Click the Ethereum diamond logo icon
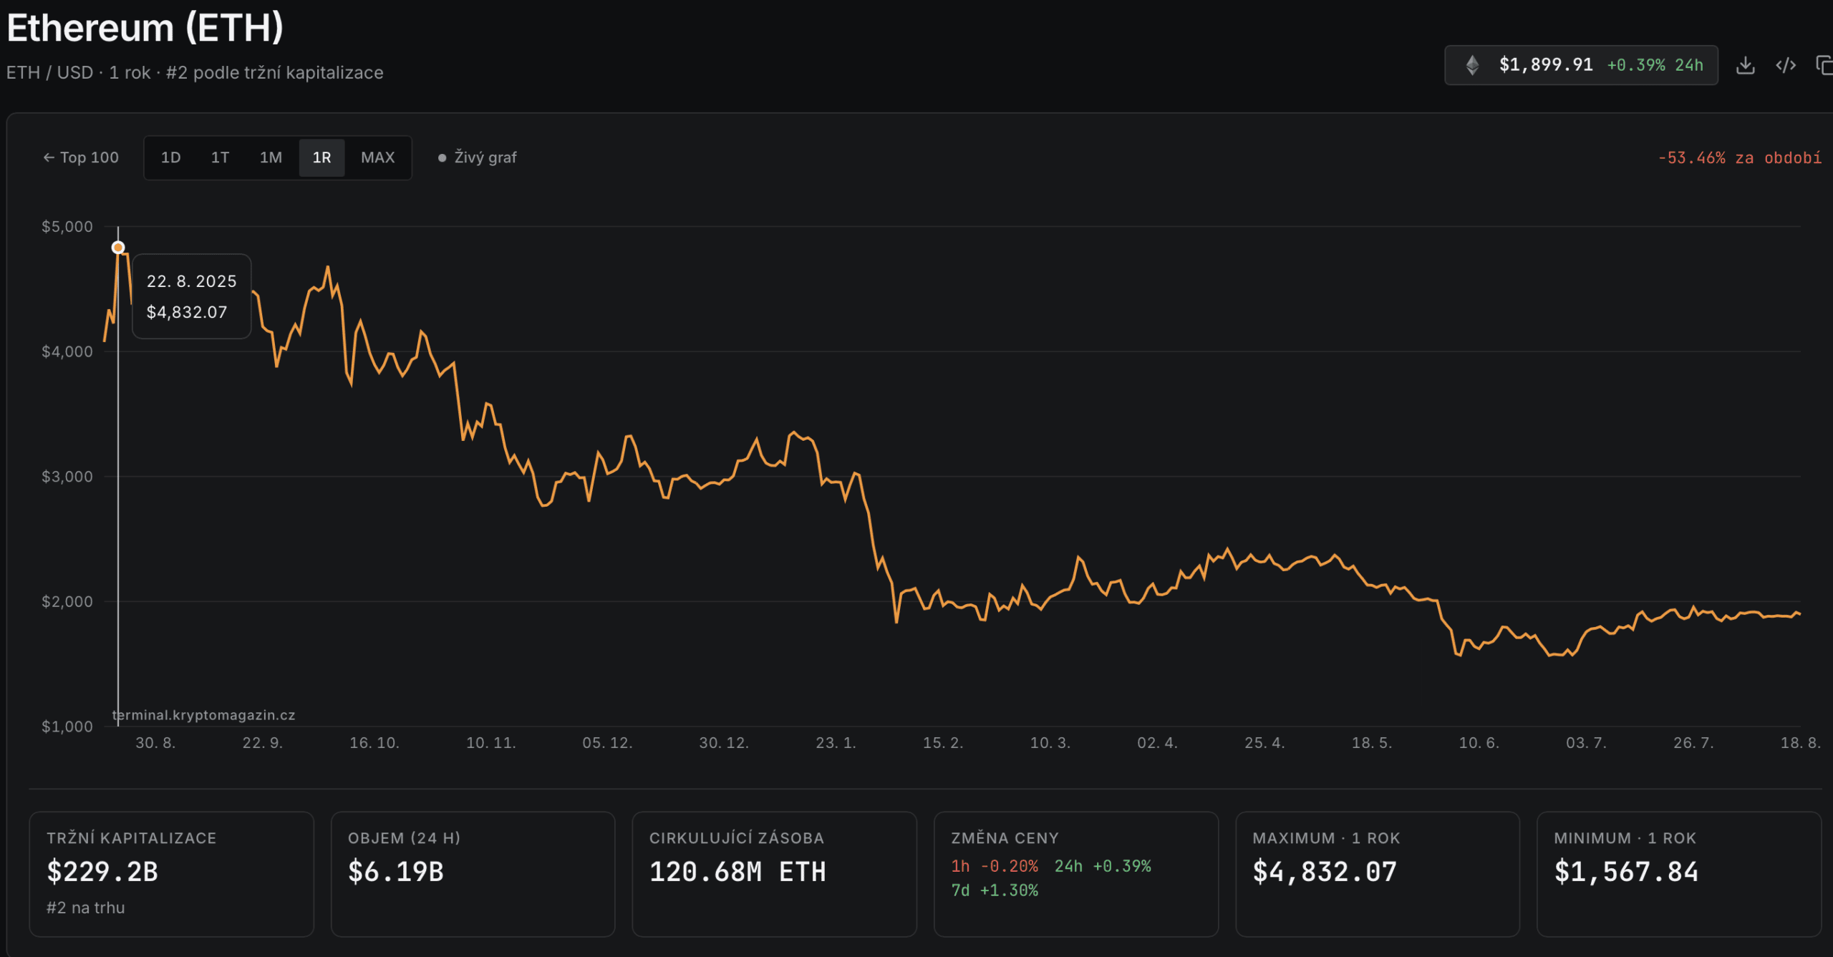This screenshot has width=1833, height=957. 1472,65
